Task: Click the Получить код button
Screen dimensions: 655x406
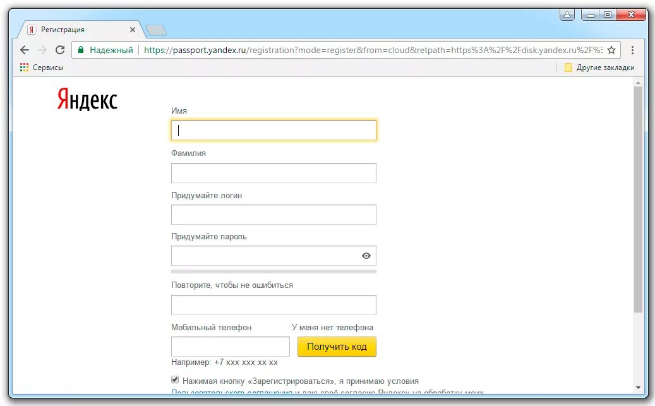Action: 337,347
